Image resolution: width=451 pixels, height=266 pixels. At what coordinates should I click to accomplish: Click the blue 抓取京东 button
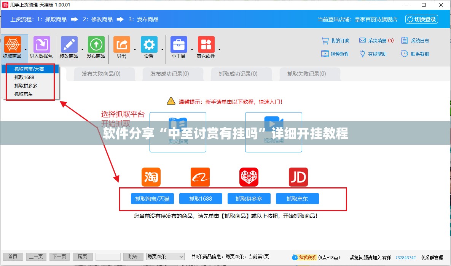(297, 198)
